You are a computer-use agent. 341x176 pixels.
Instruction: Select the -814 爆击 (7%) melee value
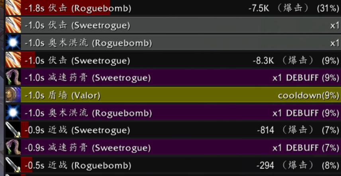(x=298, y=131)
